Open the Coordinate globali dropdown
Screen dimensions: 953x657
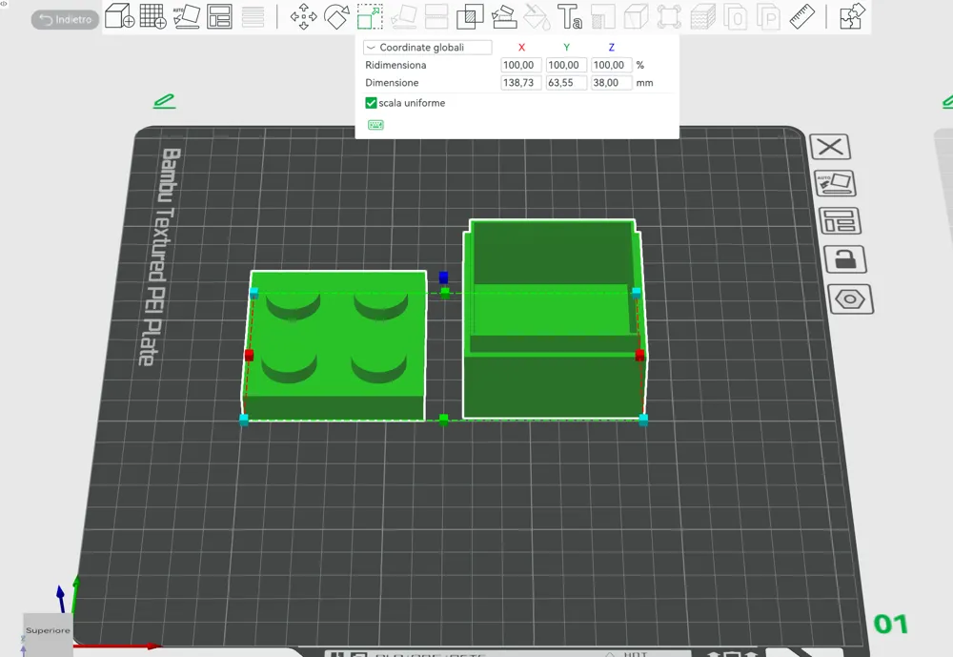(x=427, y=48)
